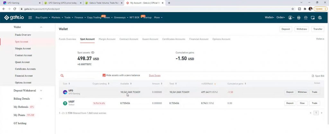Open the Spot Bill document icon
The height and width of the screenshot is (134, 329).
[x=313, y=76]
